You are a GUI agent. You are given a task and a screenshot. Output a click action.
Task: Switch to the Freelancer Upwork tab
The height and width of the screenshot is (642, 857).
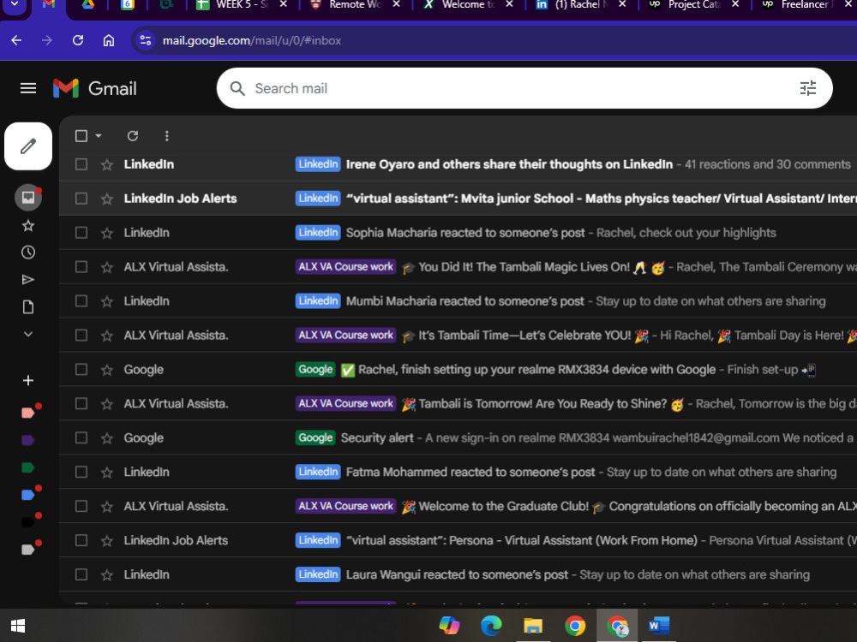point(806,5)
